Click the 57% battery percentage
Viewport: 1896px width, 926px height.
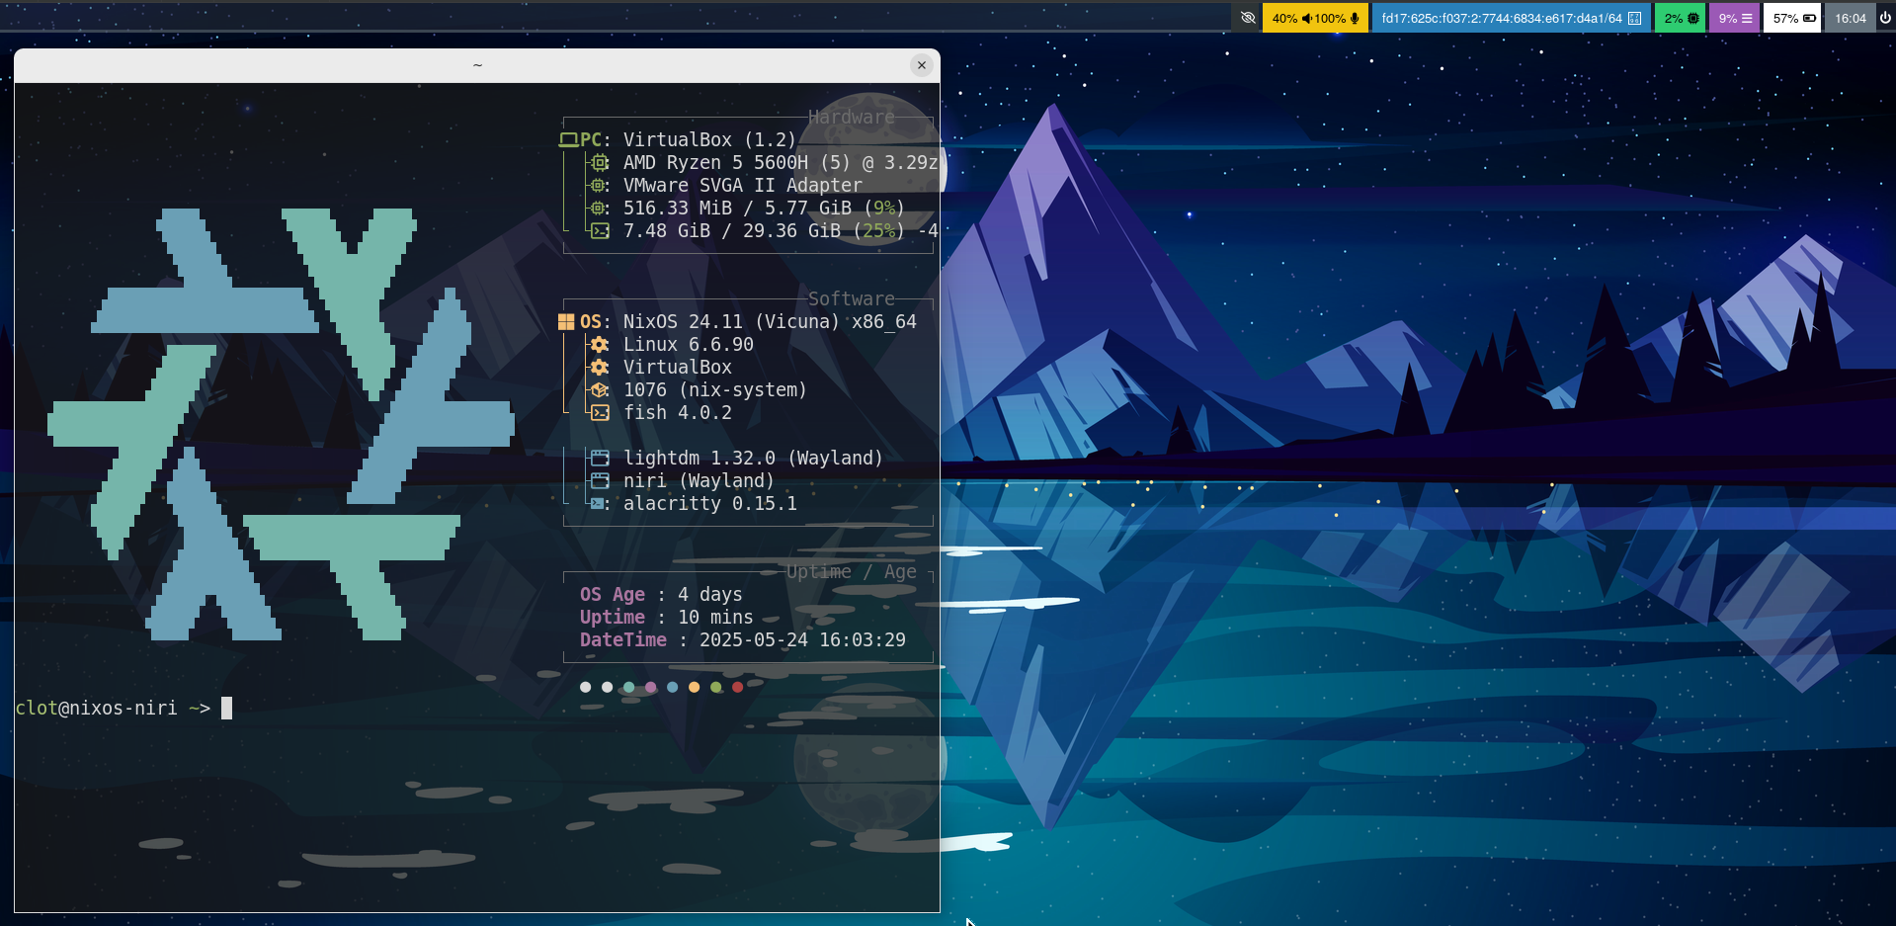pyautogui.click(x=1785, y=18)
